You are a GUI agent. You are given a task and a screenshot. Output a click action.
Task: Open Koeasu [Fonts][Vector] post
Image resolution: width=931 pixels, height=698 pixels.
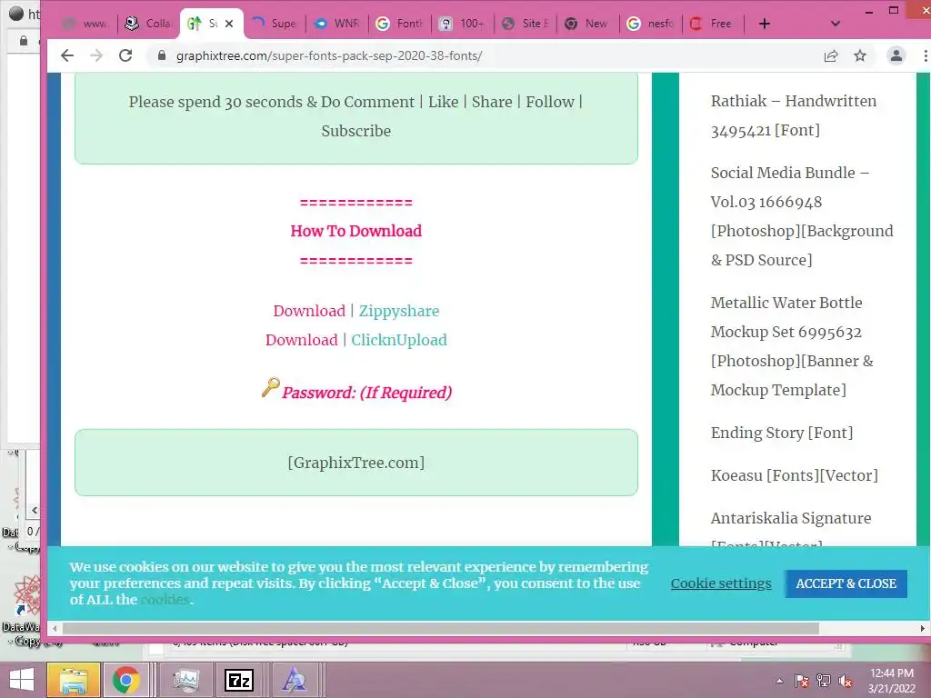coord(794,475)
